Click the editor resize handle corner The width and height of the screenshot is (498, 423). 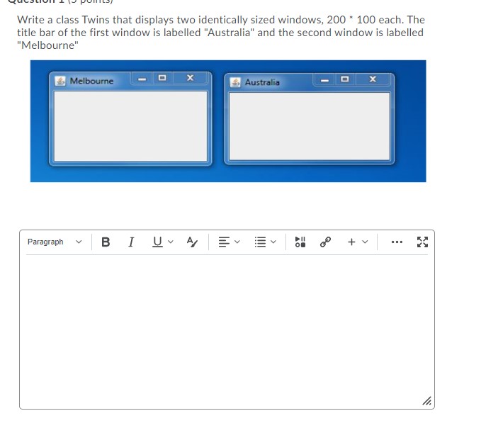pyautogui.click(x=427, y=401)
